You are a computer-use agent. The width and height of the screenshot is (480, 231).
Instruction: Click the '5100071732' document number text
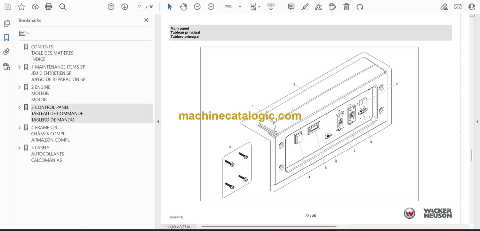point(177,217)
